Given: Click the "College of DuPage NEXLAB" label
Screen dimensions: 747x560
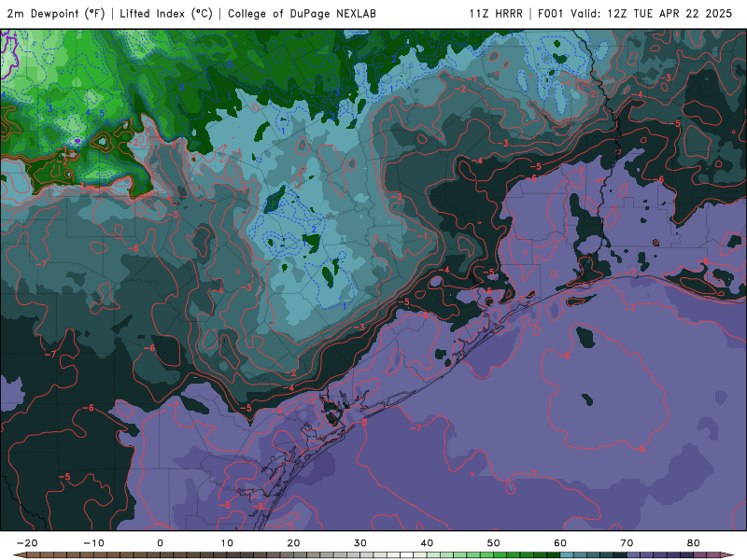Looking at the screenshot, I should click(x=302, y=14).
